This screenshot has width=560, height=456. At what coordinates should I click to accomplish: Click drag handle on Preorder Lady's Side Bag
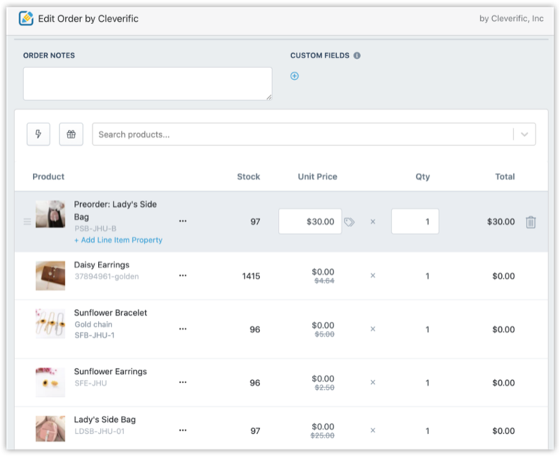(x=27, y=222)
